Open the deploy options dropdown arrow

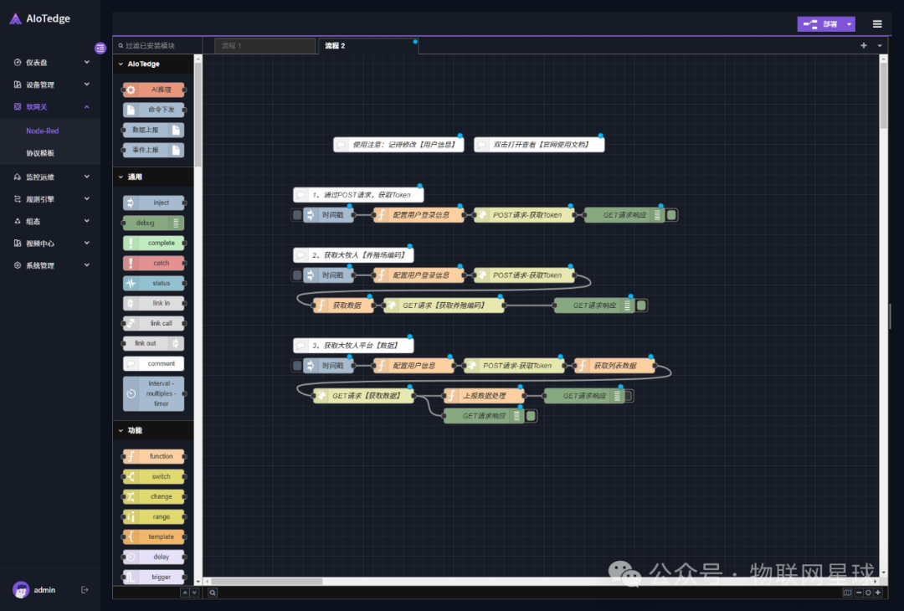tap(850, 24)
